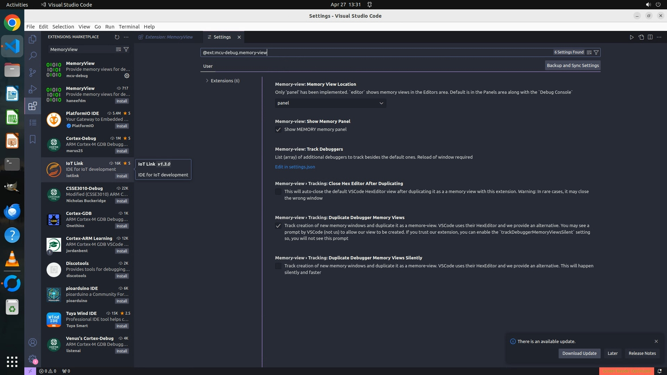Open Run and Debug view icon
The height and width of the screenshot is (375, 667).
[33, 89]
